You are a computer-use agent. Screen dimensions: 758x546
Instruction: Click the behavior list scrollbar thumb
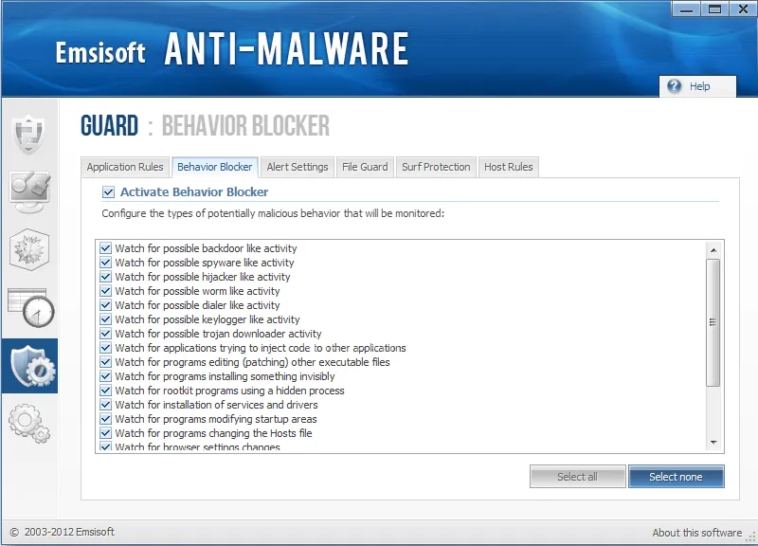click(713, 322)
